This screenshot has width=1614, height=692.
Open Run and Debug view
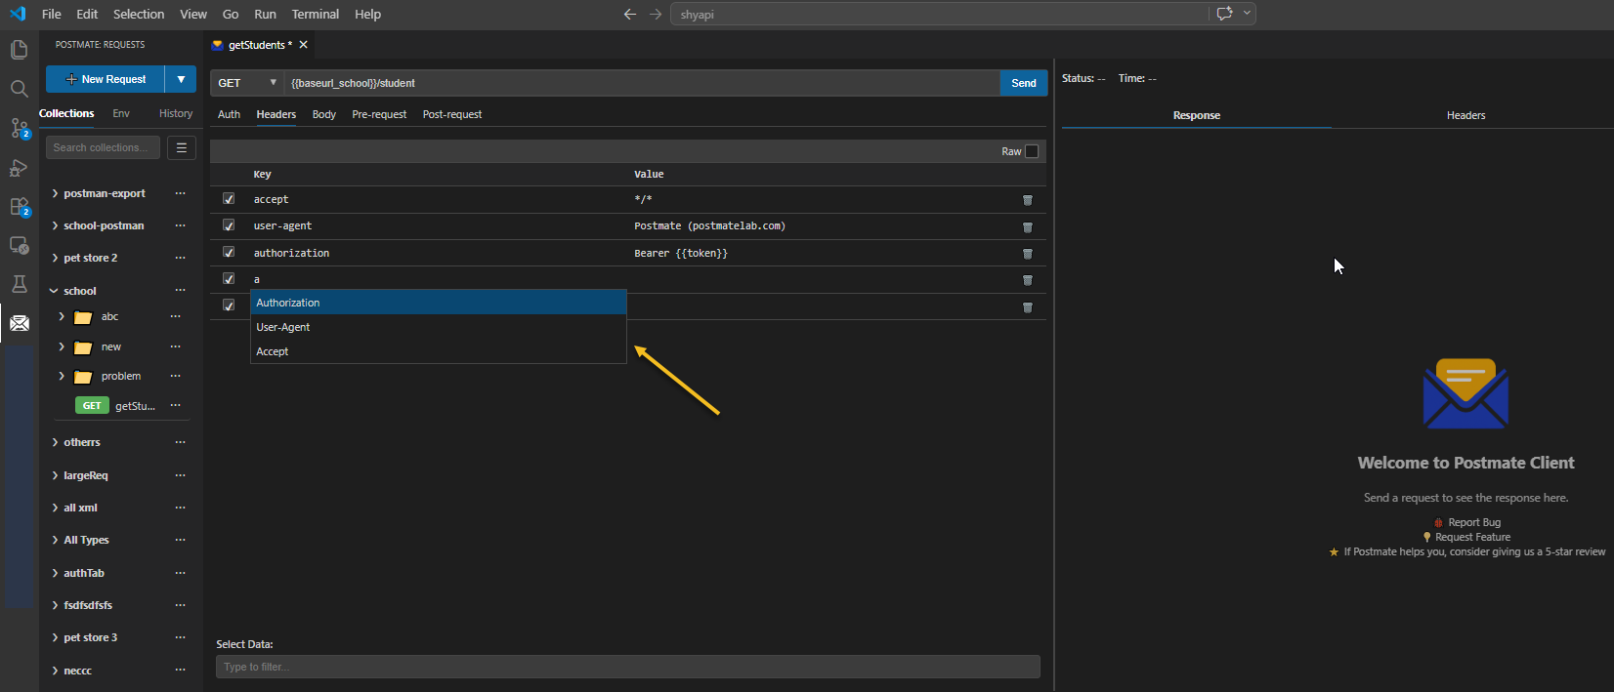[19, 168]
